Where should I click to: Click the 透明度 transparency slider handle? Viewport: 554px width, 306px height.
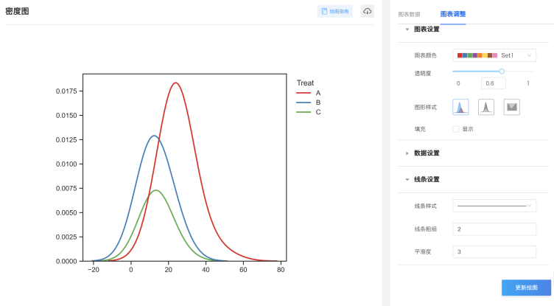pyautogui.click(x=502, y=72)
